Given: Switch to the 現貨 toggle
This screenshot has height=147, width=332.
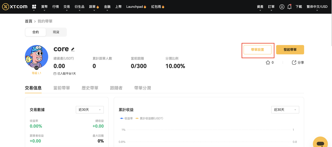Looking at the screenshot, I should (56, 32).
